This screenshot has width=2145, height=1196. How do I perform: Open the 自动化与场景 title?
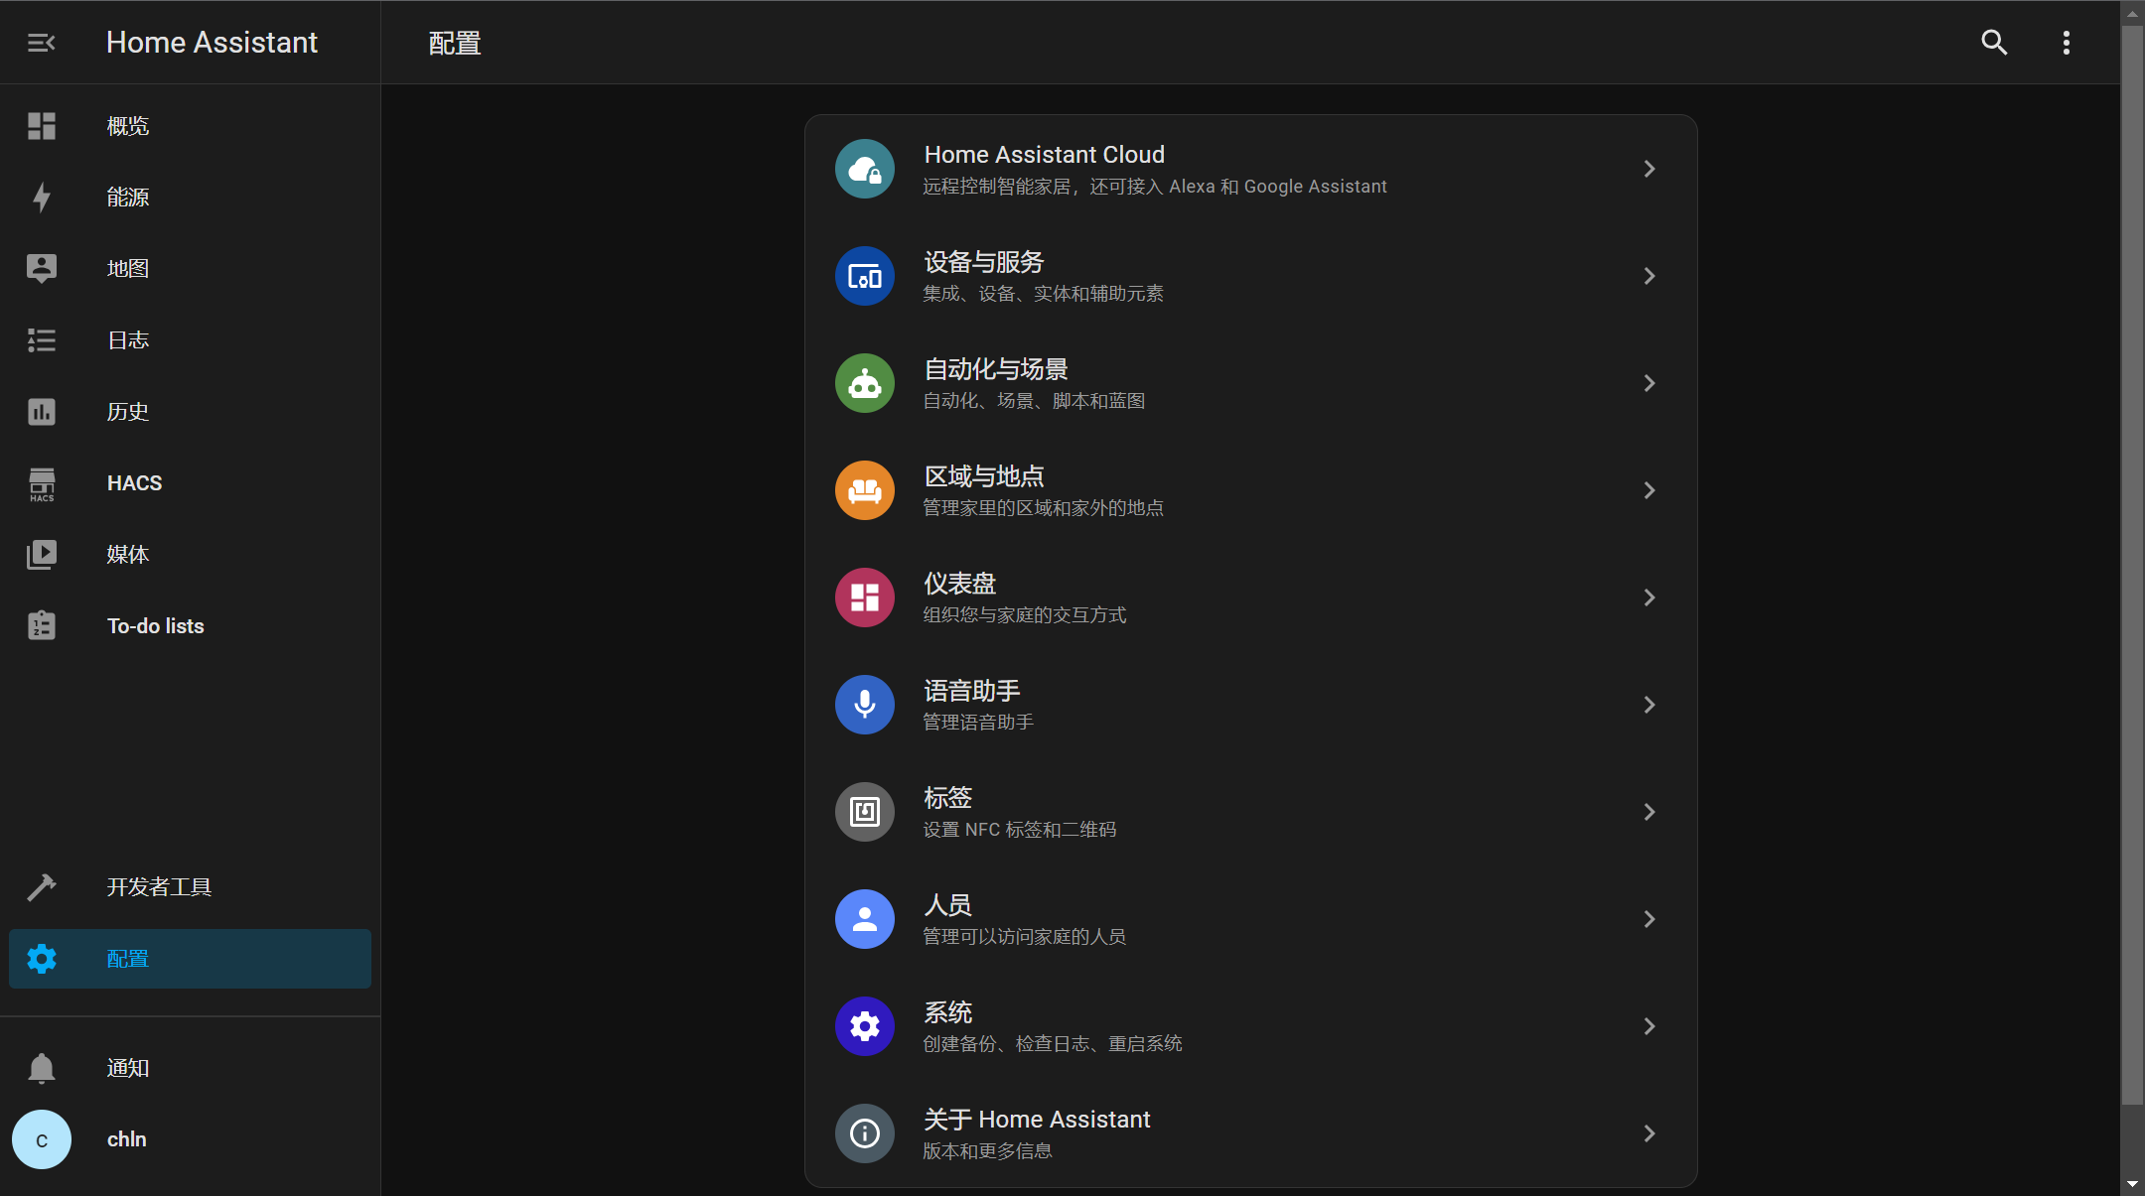996,369
